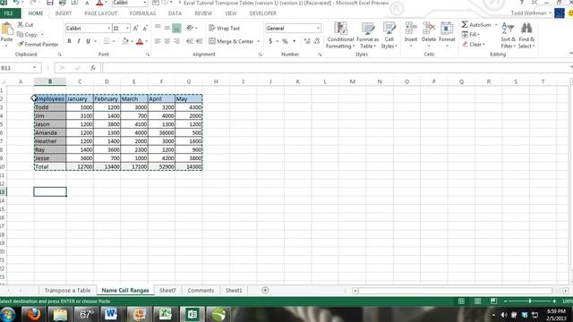Screen dimensions: 573x322
Task: Decrease font size with the small A icon
Action: [x=145, y=28]
